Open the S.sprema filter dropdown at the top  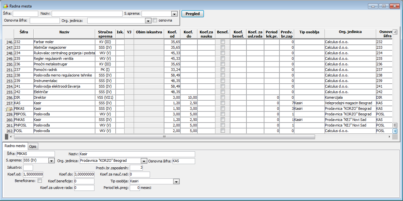[174, 14]
